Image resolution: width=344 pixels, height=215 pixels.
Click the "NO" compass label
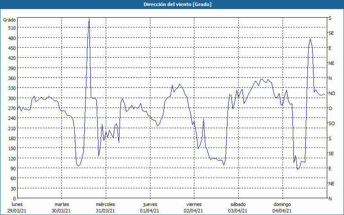point(332,93)
